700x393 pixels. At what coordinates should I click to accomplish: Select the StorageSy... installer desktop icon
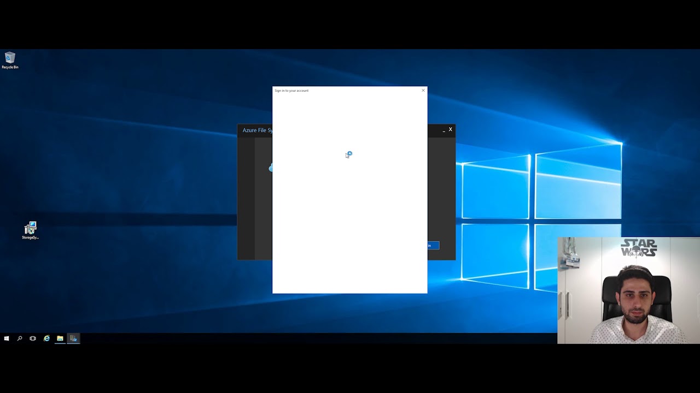[30, 230]
